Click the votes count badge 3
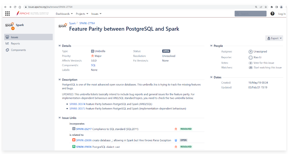The height and width of the screenshot is (154, 293). click(251, 63)
